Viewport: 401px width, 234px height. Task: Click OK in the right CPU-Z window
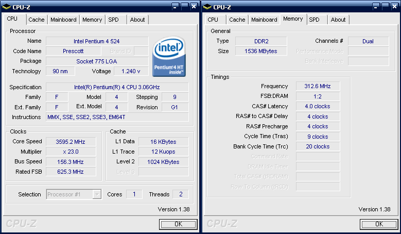pos(379,224)
